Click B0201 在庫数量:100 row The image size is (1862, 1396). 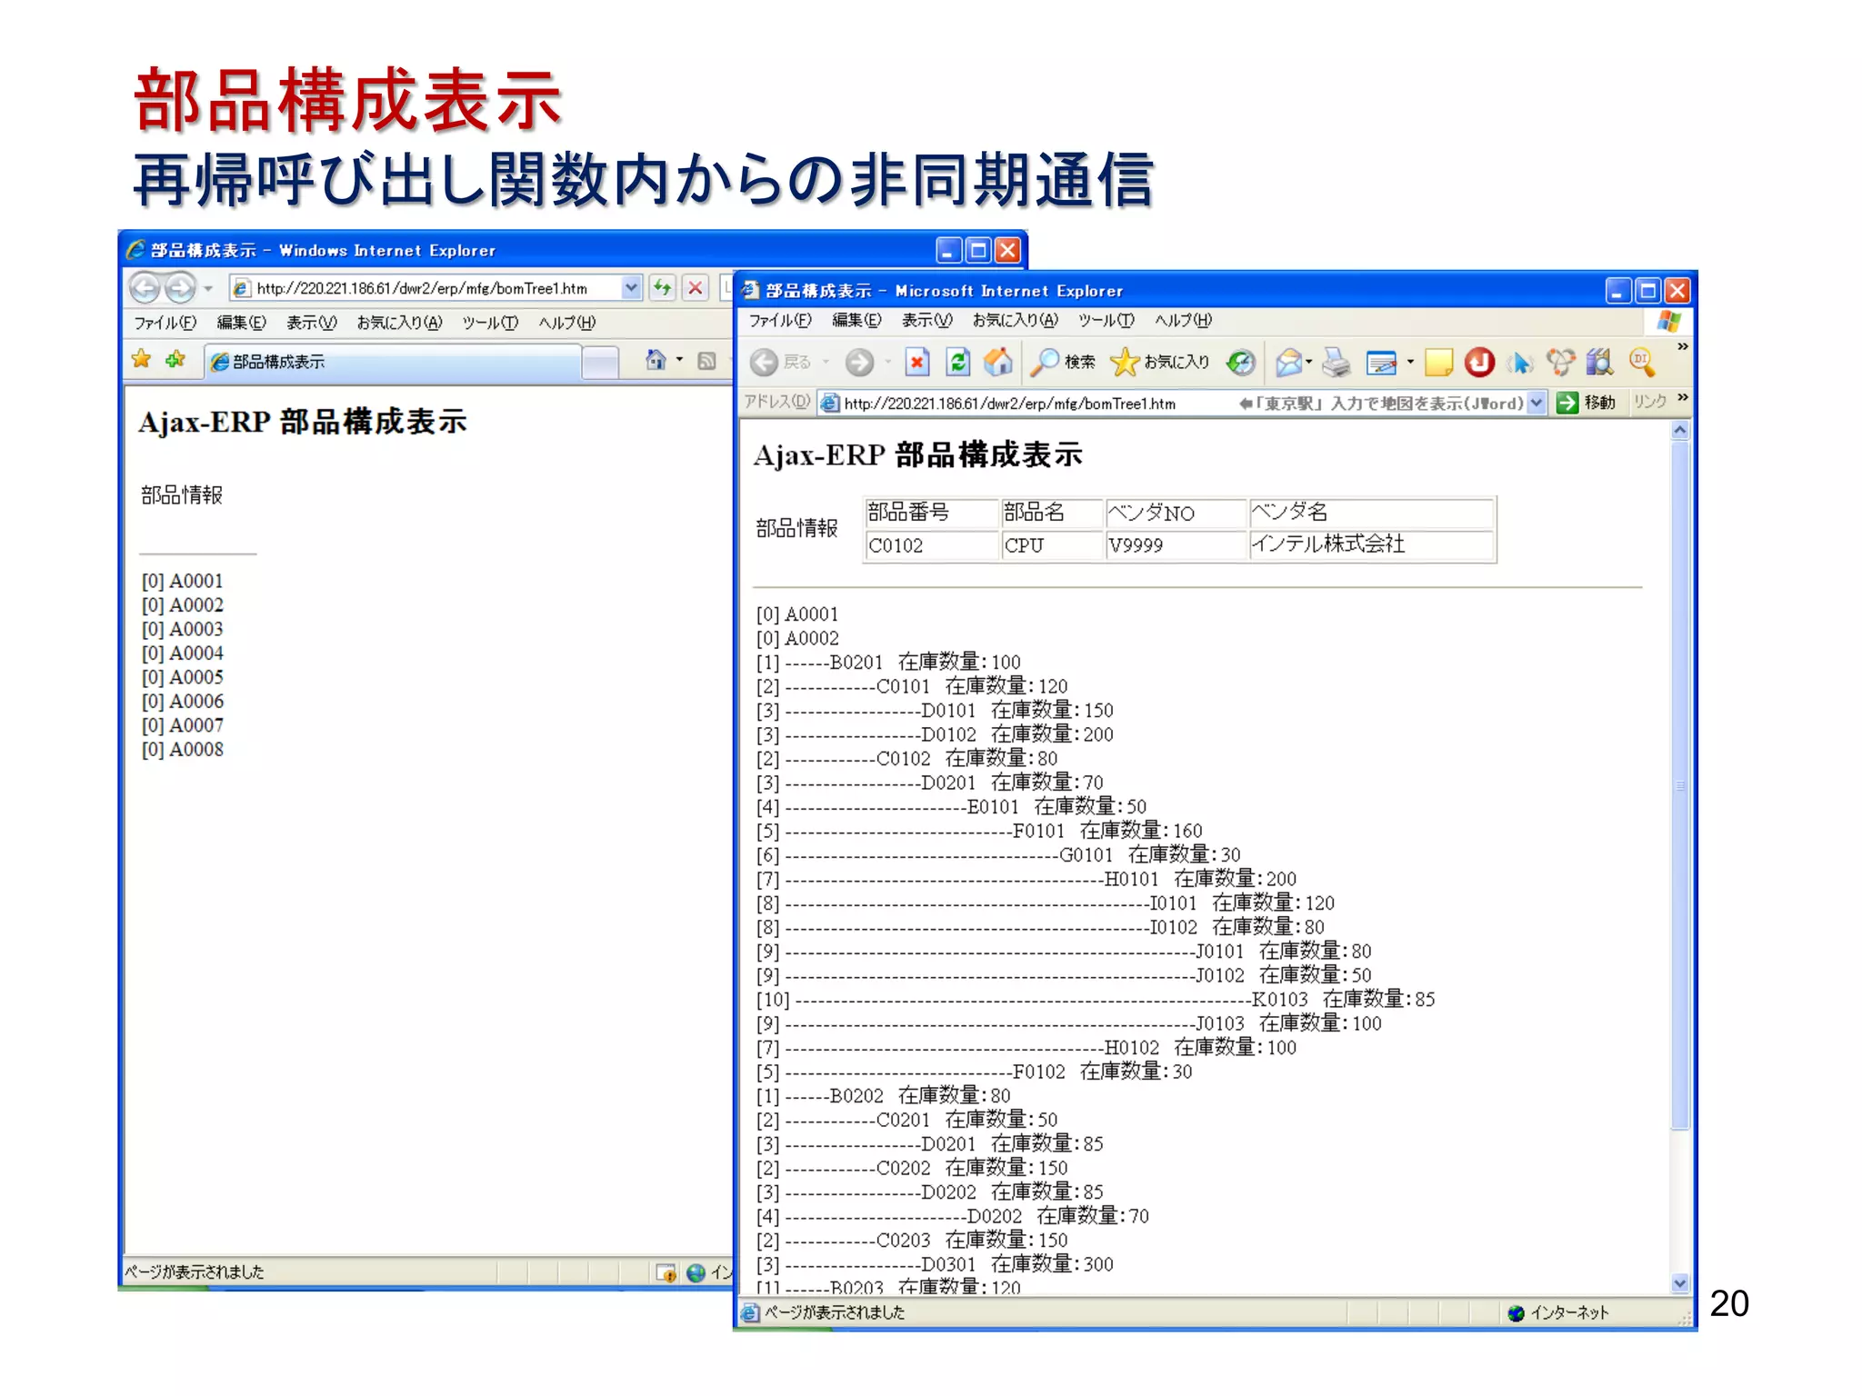coord(887,662)
